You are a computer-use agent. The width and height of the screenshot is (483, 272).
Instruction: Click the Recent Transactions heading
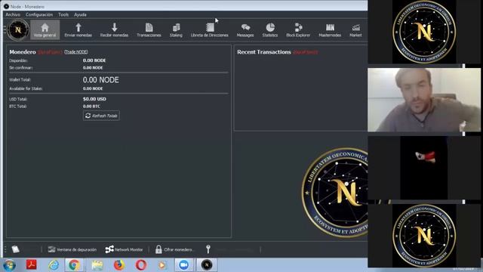pyautogui.click(x=264, y=52)
